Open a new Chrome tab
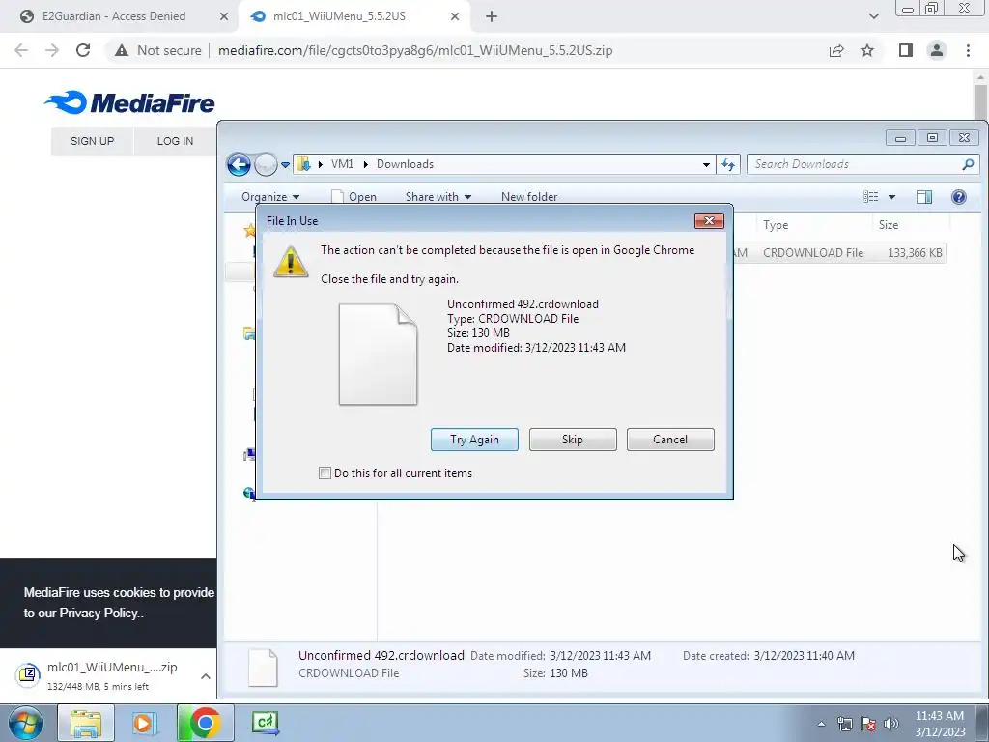Viewport: 989px width, 742px height. click(492, 16)
